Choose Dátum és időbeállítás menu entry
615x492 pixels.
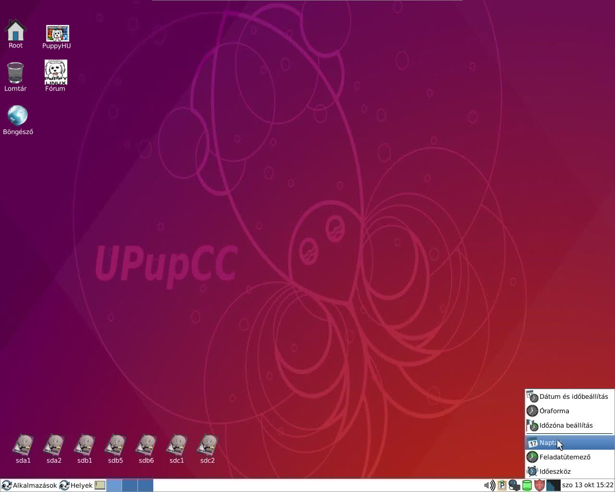(x=569, y=396)
